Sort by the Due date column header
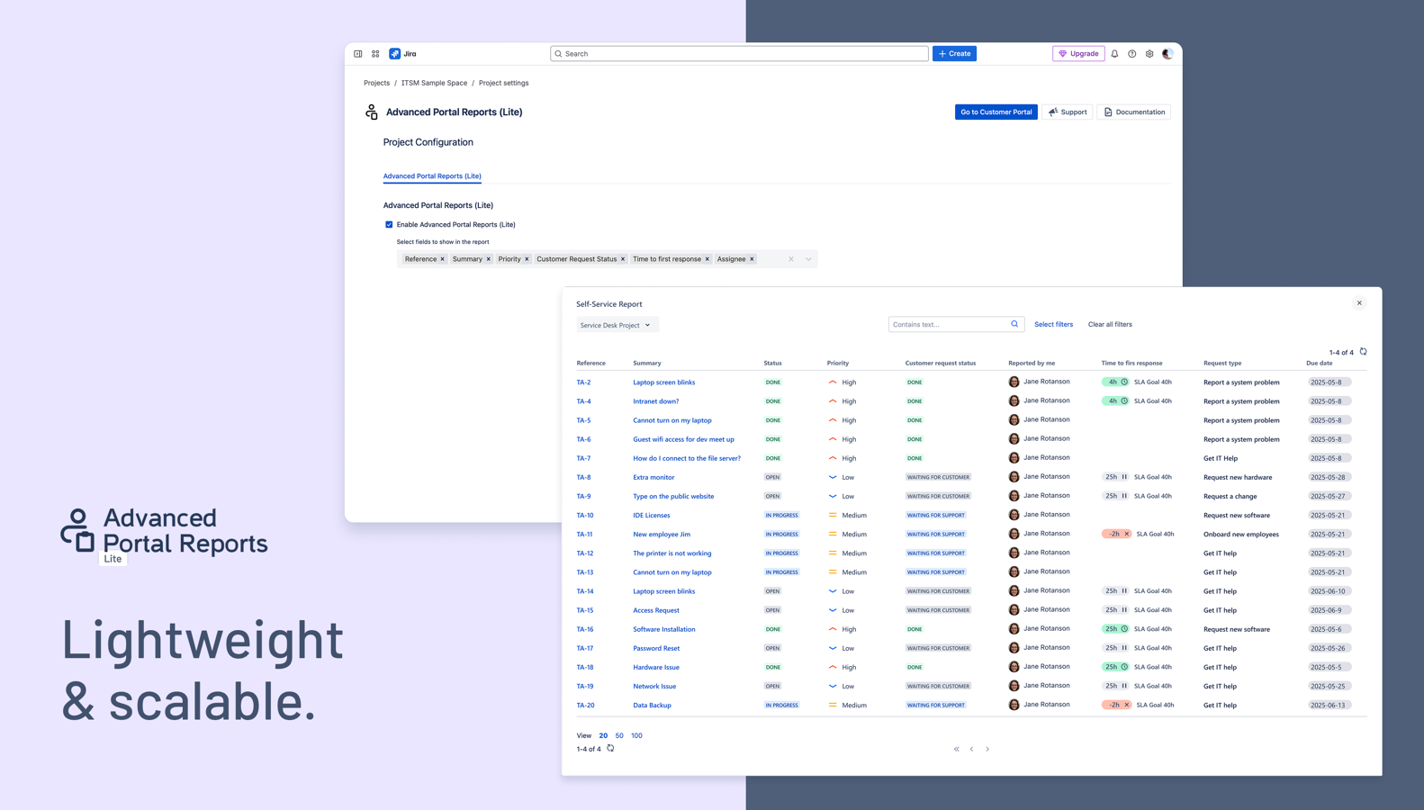The height and width of the screenshot is (810, 1424). [x=1320, y=364]
